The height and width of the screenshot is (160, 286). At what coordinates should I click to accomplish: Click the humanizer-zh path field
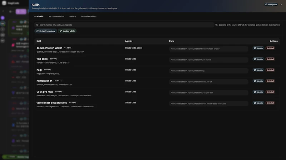[x=209, y=82]
